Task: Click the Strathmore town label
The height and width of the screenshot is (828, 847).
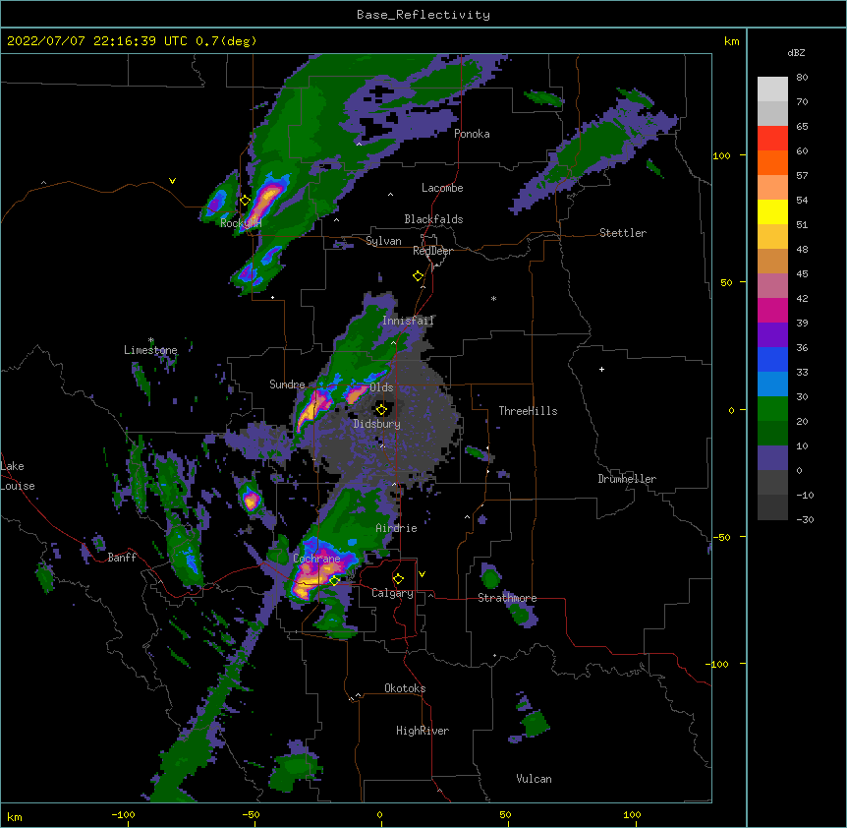Action: point(507,598)
